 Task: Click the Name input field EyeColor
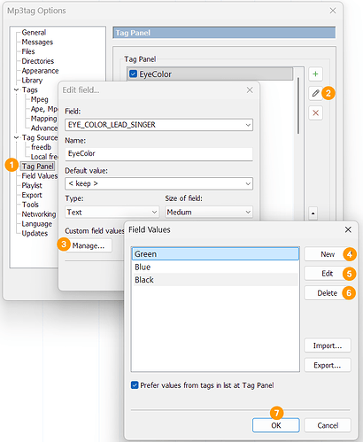coord(158,154)
